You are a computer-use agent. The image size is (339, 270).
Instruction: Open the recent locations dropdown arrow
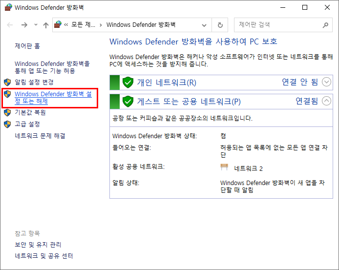(x=36, y=25)
